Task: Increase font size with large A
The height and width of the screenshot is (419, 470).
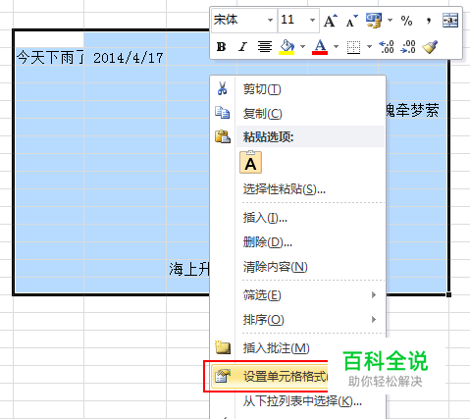Action: (x=330, y=21)
